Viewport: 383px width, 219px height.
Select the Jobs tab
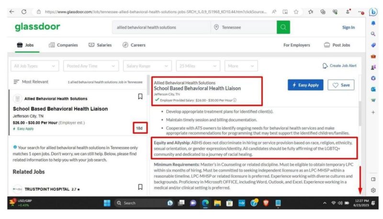click(25, 45)
